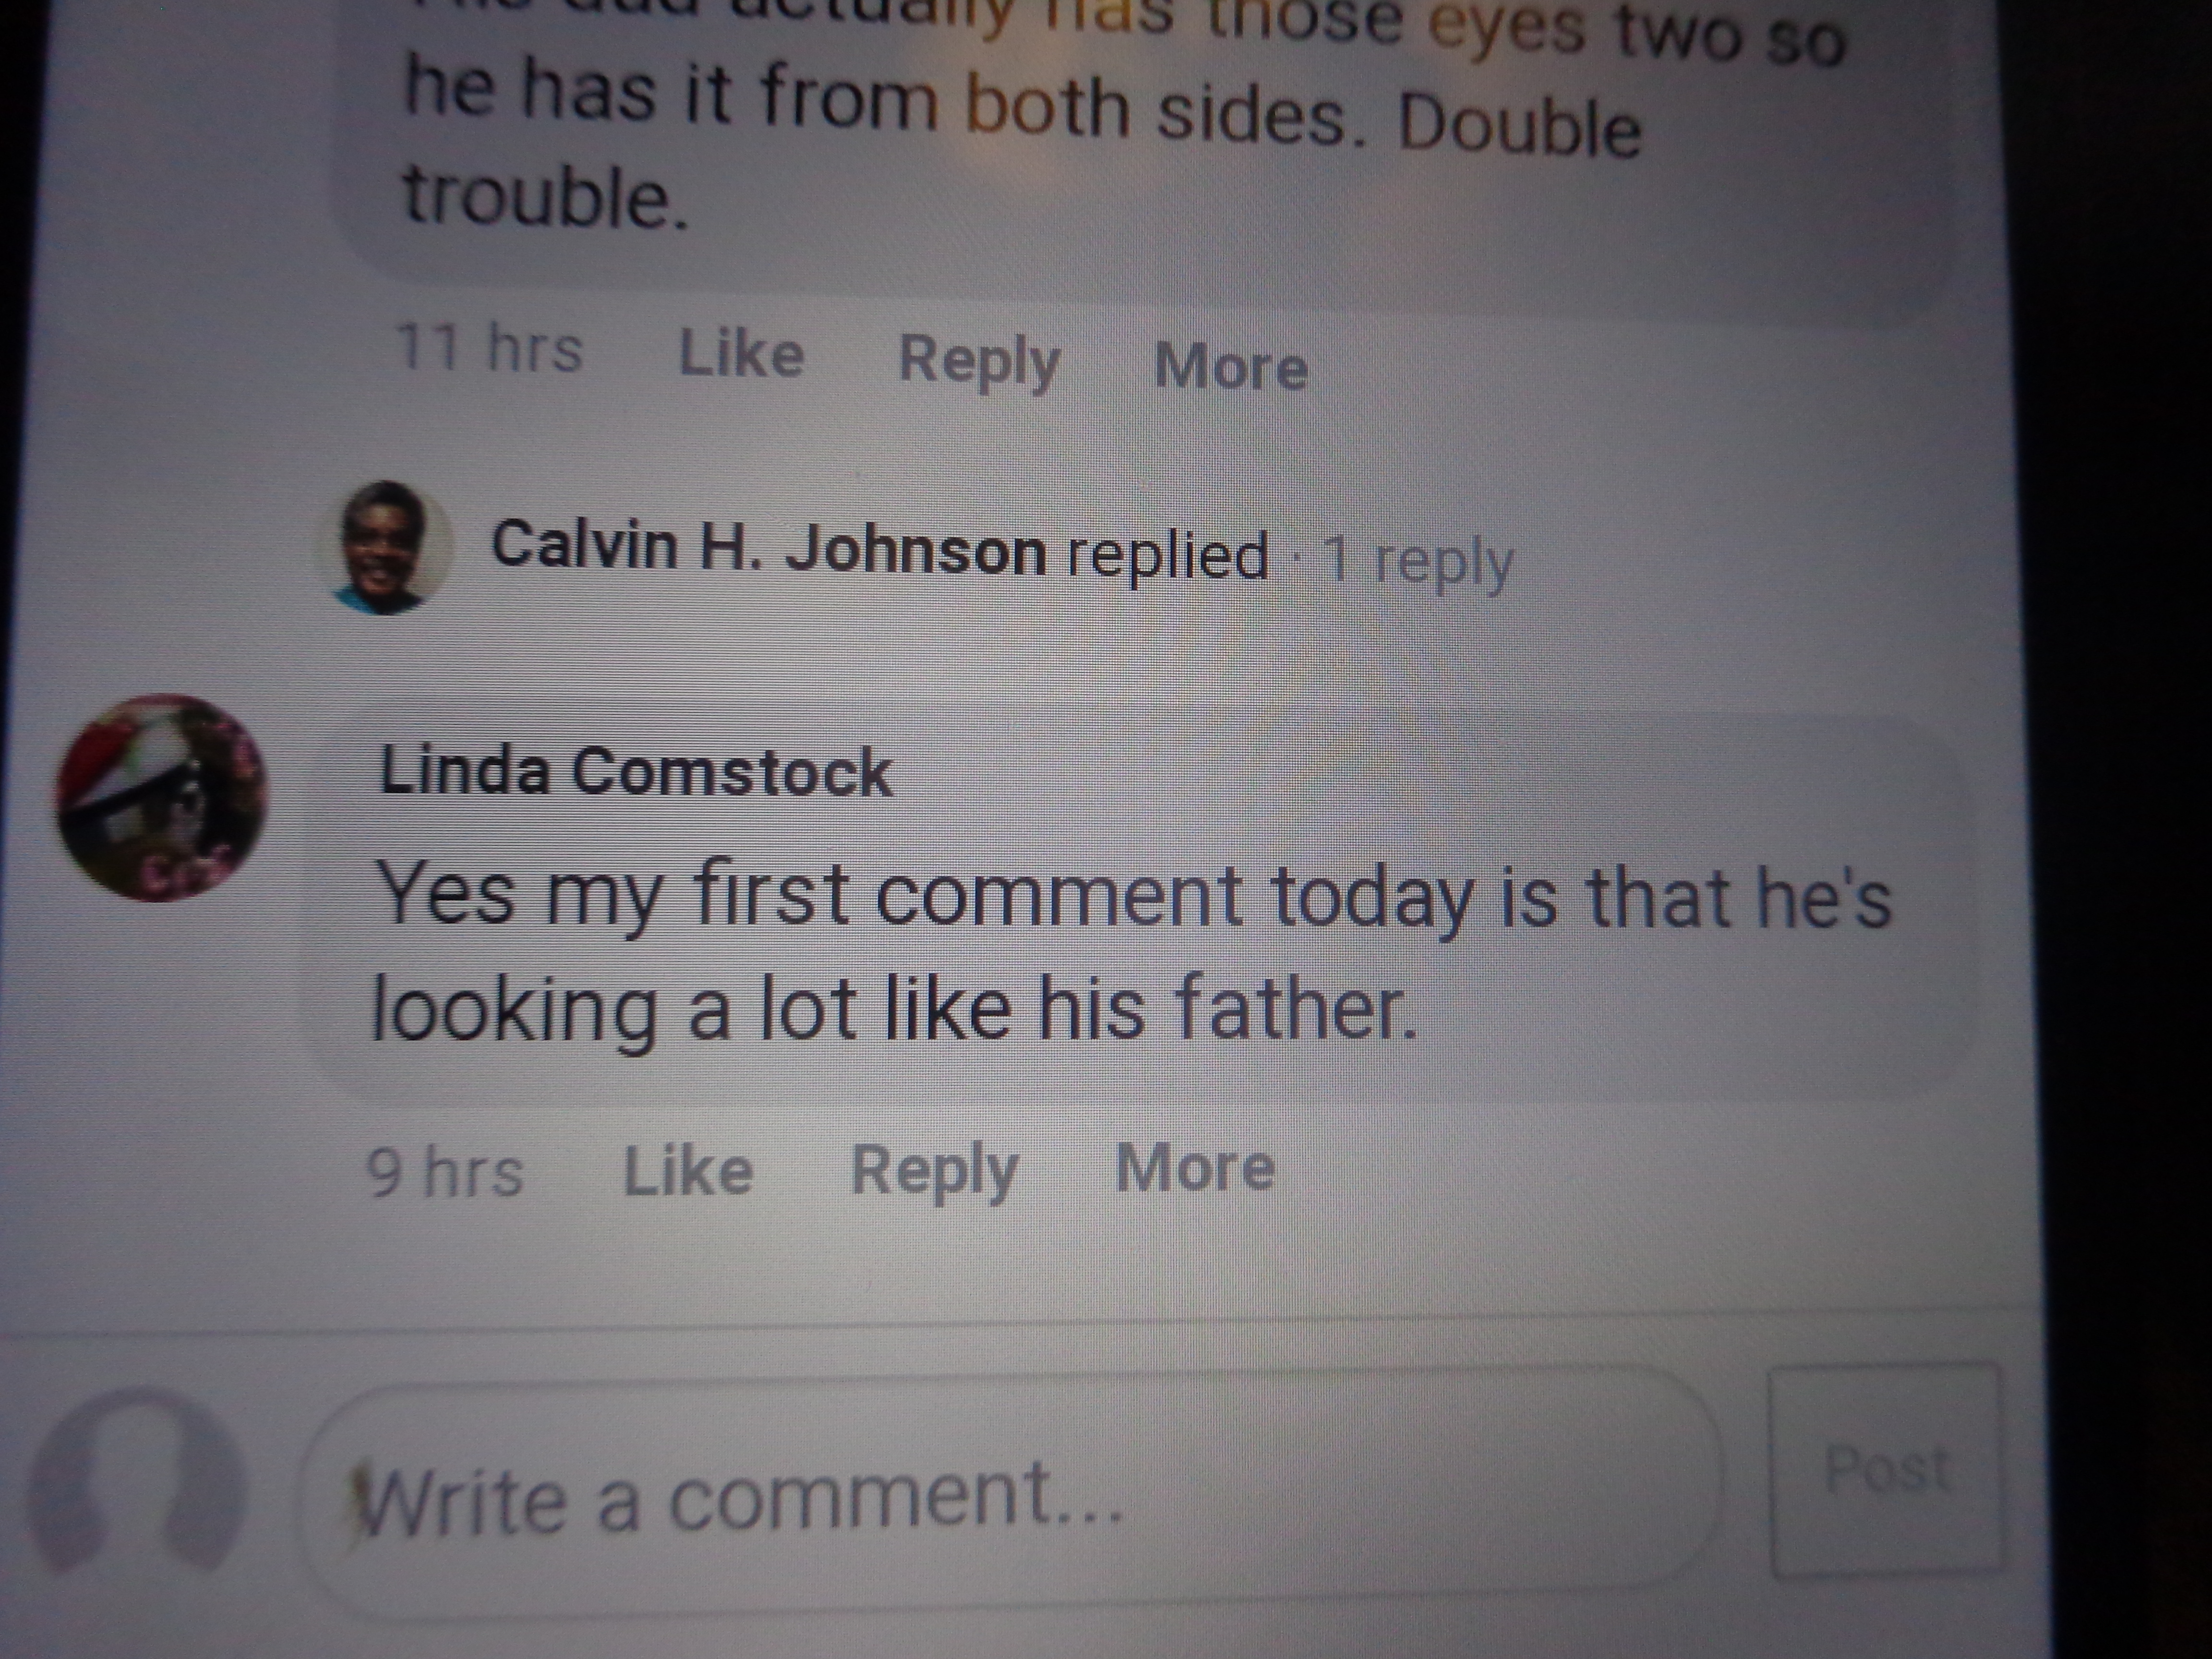Open More options on Linda's comment
Image resolution: width=2212 pixels, height=1659 pixels.
click(1195, 1166)
